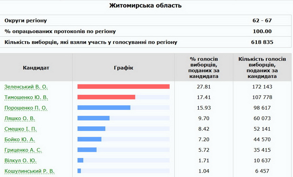This screenshot has height=177, width=293.
Task: Select the Ляшко О. В. candidate link
Action: point(20,118)
